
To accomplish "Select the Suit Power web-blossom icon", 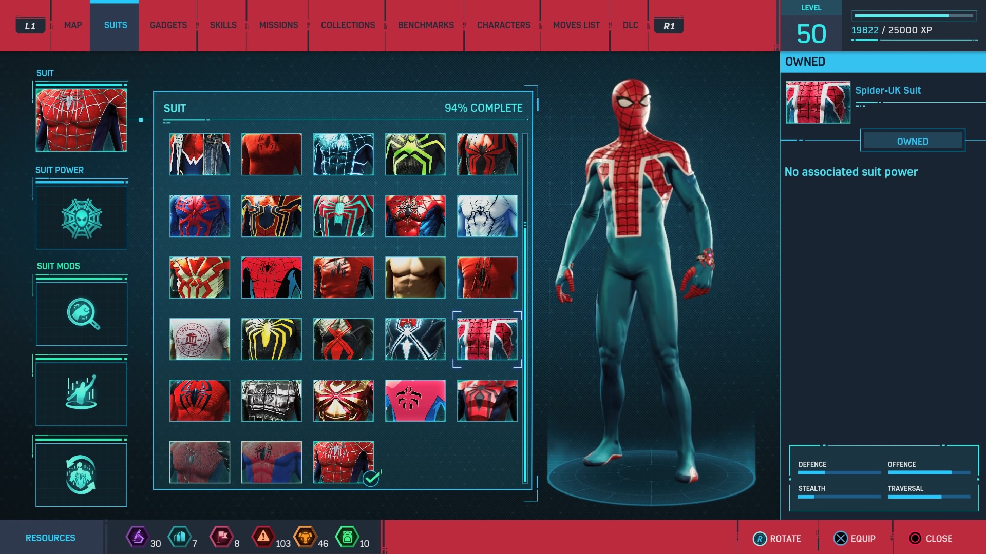I will (x=81, y=217).
